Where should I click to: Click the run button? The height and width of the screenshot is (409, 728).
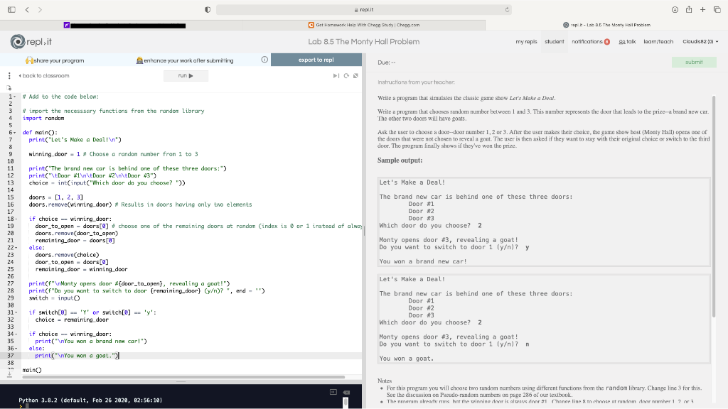(186, 75)
